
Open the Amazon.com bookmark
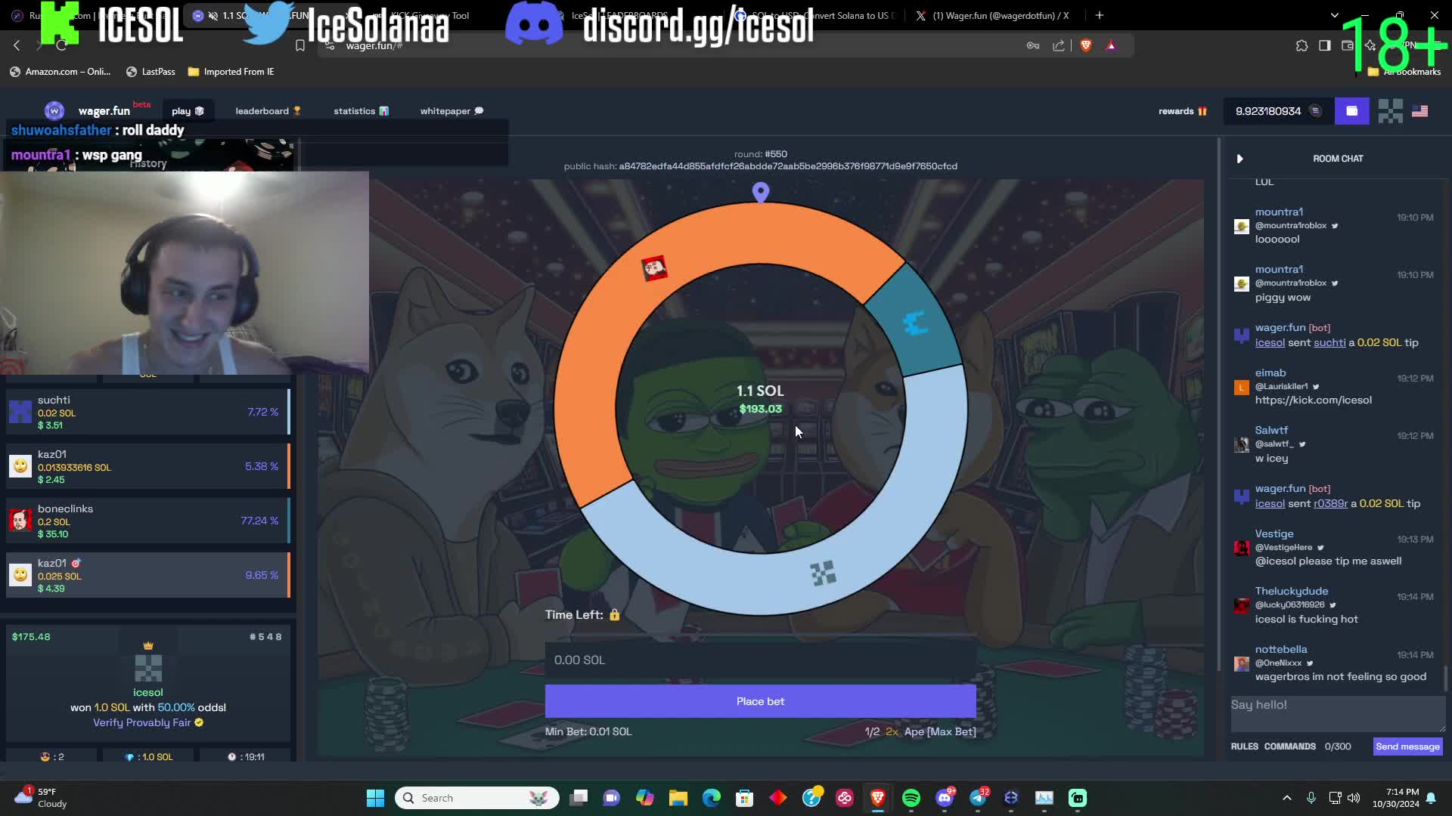[x=60, y=72]
